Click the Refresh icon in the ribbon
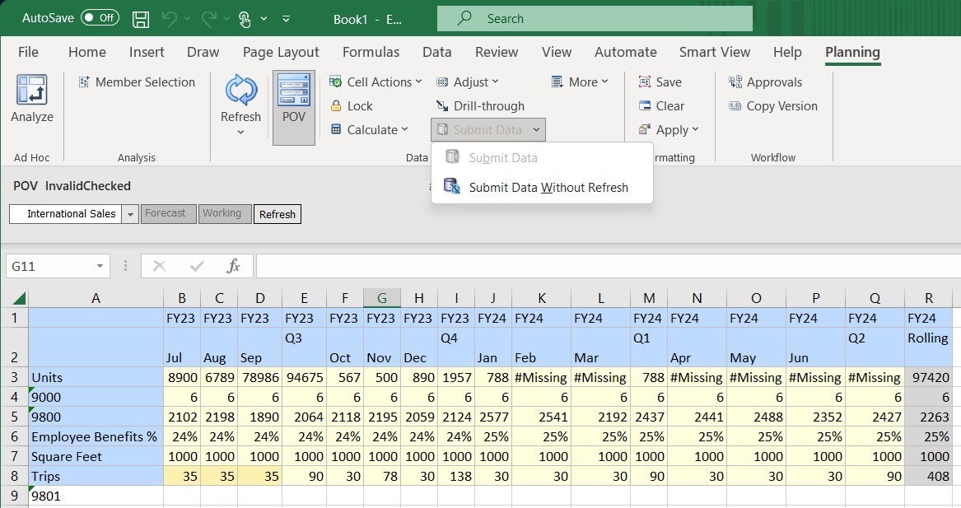 coord(240,92)
